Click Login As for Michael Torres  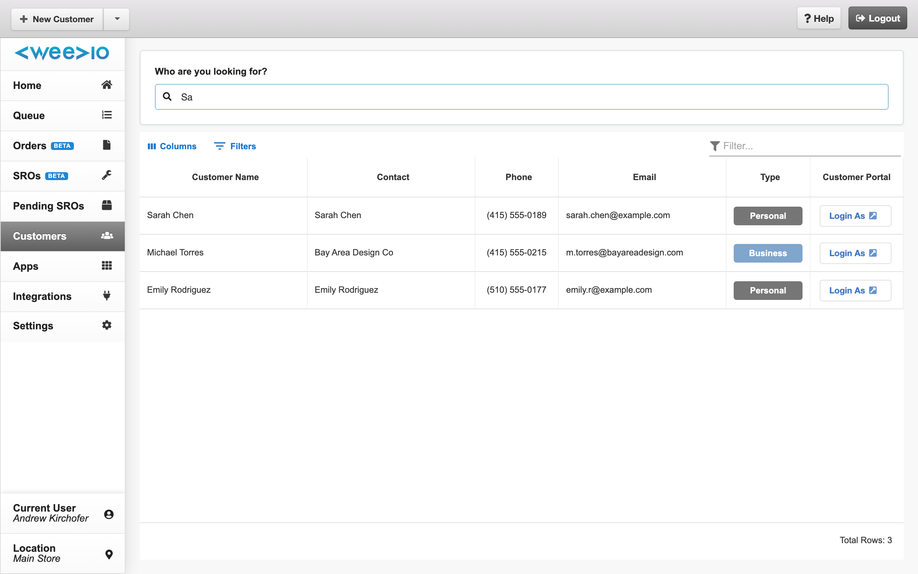[855, 253]
